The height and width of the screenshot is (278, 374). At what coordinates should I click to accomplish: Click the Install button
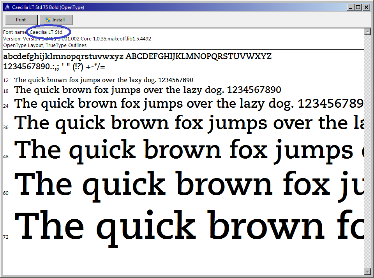56,20
